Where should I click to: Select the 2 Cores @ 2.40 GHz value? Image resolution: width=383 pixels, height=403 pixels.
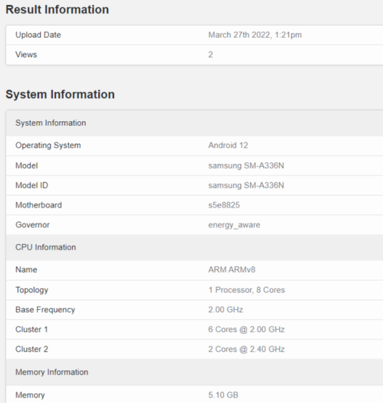246,349
